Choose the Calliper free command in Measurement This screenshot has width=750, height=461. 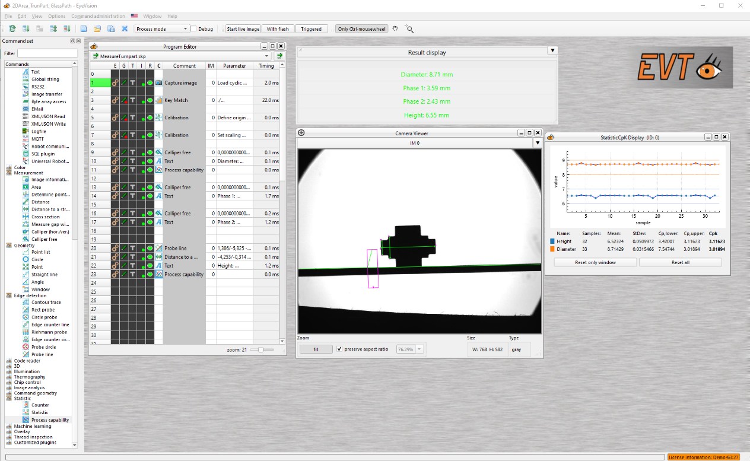44,239
